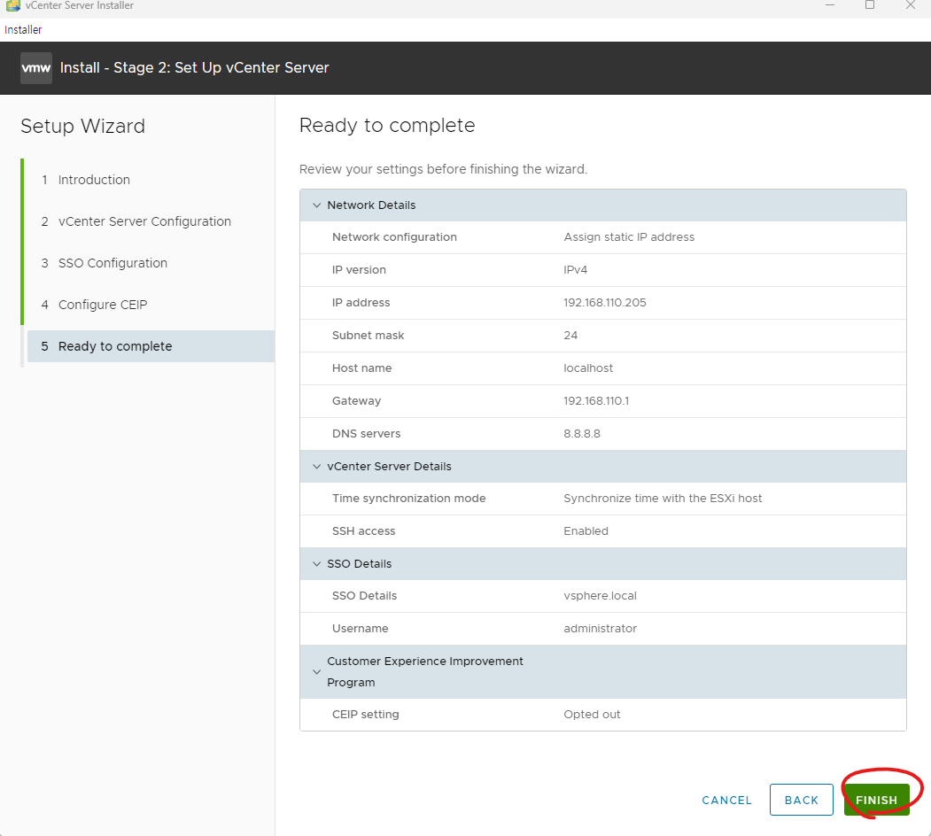Image resolution: width=931 pixels, height=836 pixels.
Task: Cancel the setup wizard
Action: pyautogui.click(x=726, y=800)
